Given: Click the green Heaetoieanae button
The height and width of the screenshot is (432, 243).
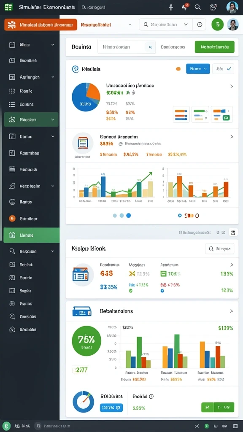Looking at the screenshot, I should tap(215, 47).
